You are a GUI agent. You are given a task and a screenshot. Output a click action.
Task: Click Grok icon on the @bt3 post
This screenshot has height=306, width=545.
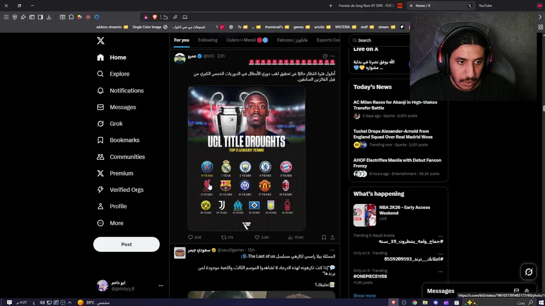click(325, 56)
